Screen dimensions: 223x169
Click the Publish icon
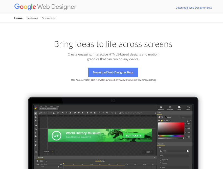188,107
